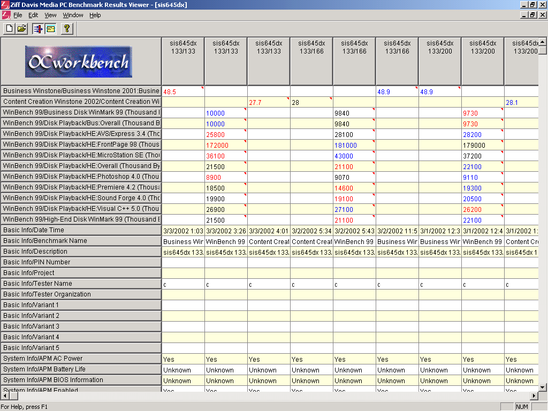
Task: Select the HE:Photoshop 4.0 row header
Action: [81, 177]
